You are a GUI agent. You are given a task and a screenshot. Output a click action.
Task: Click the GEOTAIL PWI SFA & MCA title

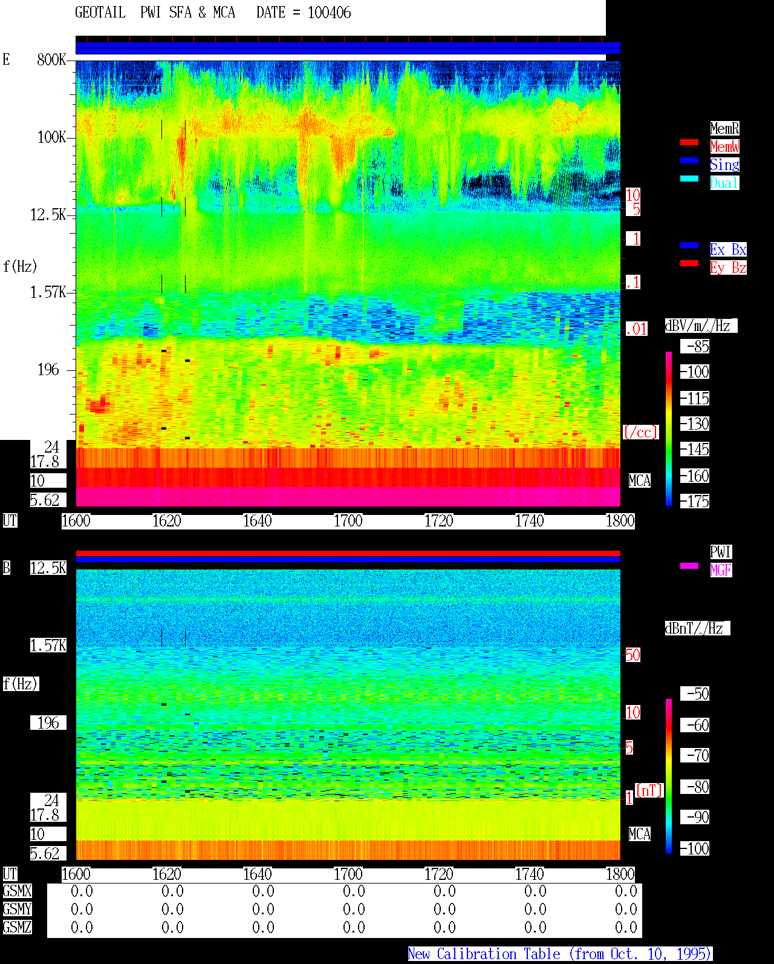click(155, 13)
